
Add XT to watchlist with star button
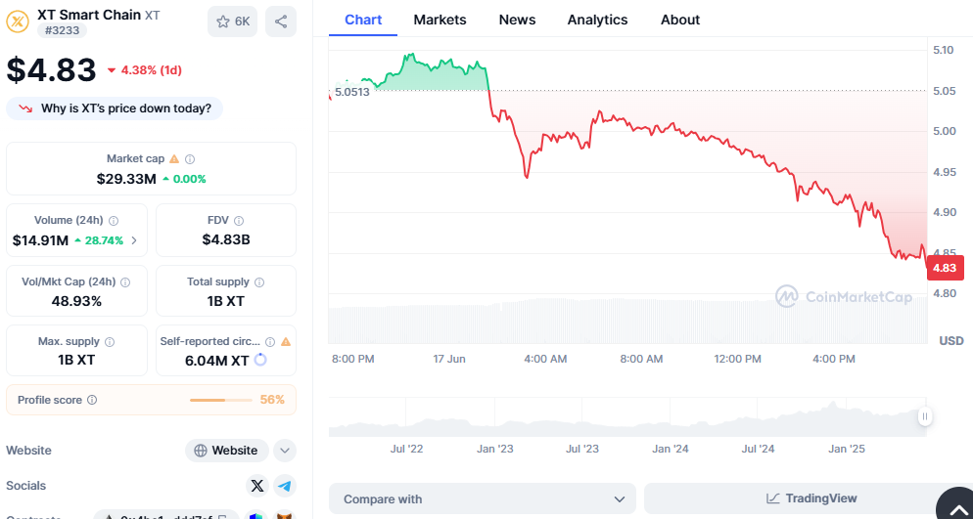click(x=232, y=22)
